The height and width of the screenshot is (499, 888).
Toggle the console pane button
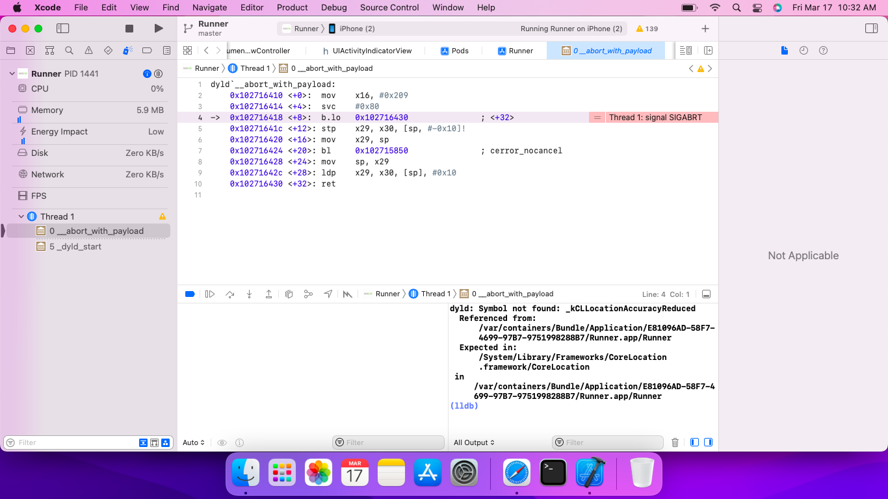[x=708, y=442]
